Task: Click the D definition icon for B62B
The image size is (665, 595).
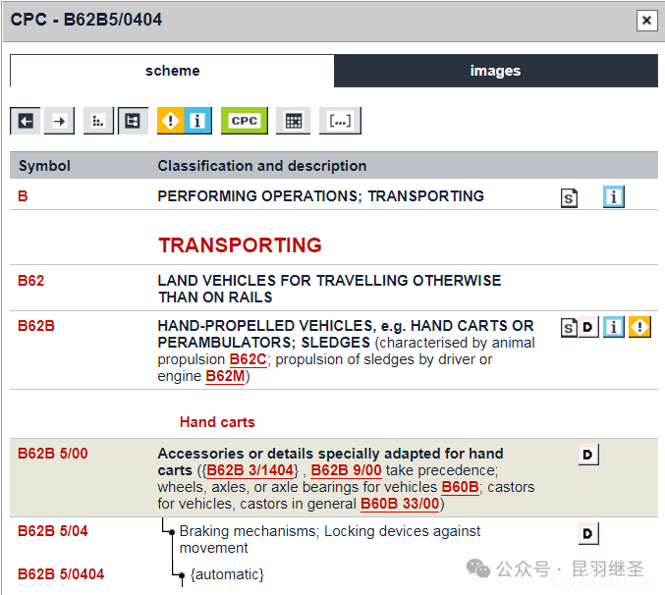Action: click(588, 327)
